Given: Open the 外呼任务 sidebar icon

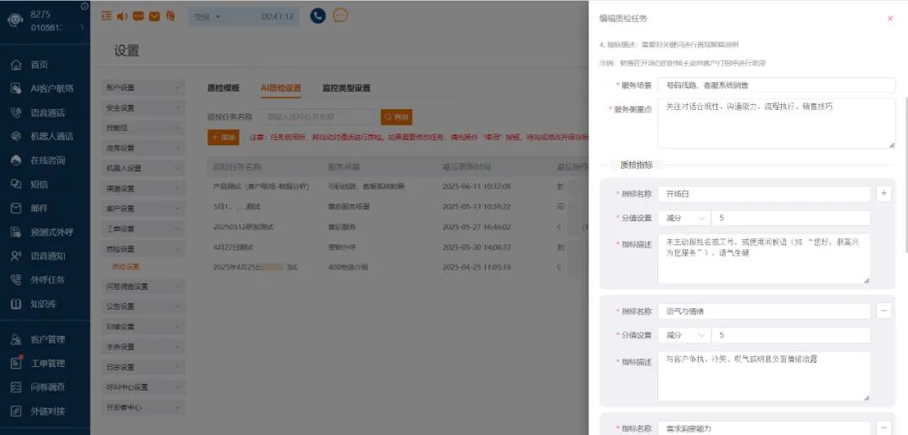Looking at the screenshot, I should coord(16,280).
